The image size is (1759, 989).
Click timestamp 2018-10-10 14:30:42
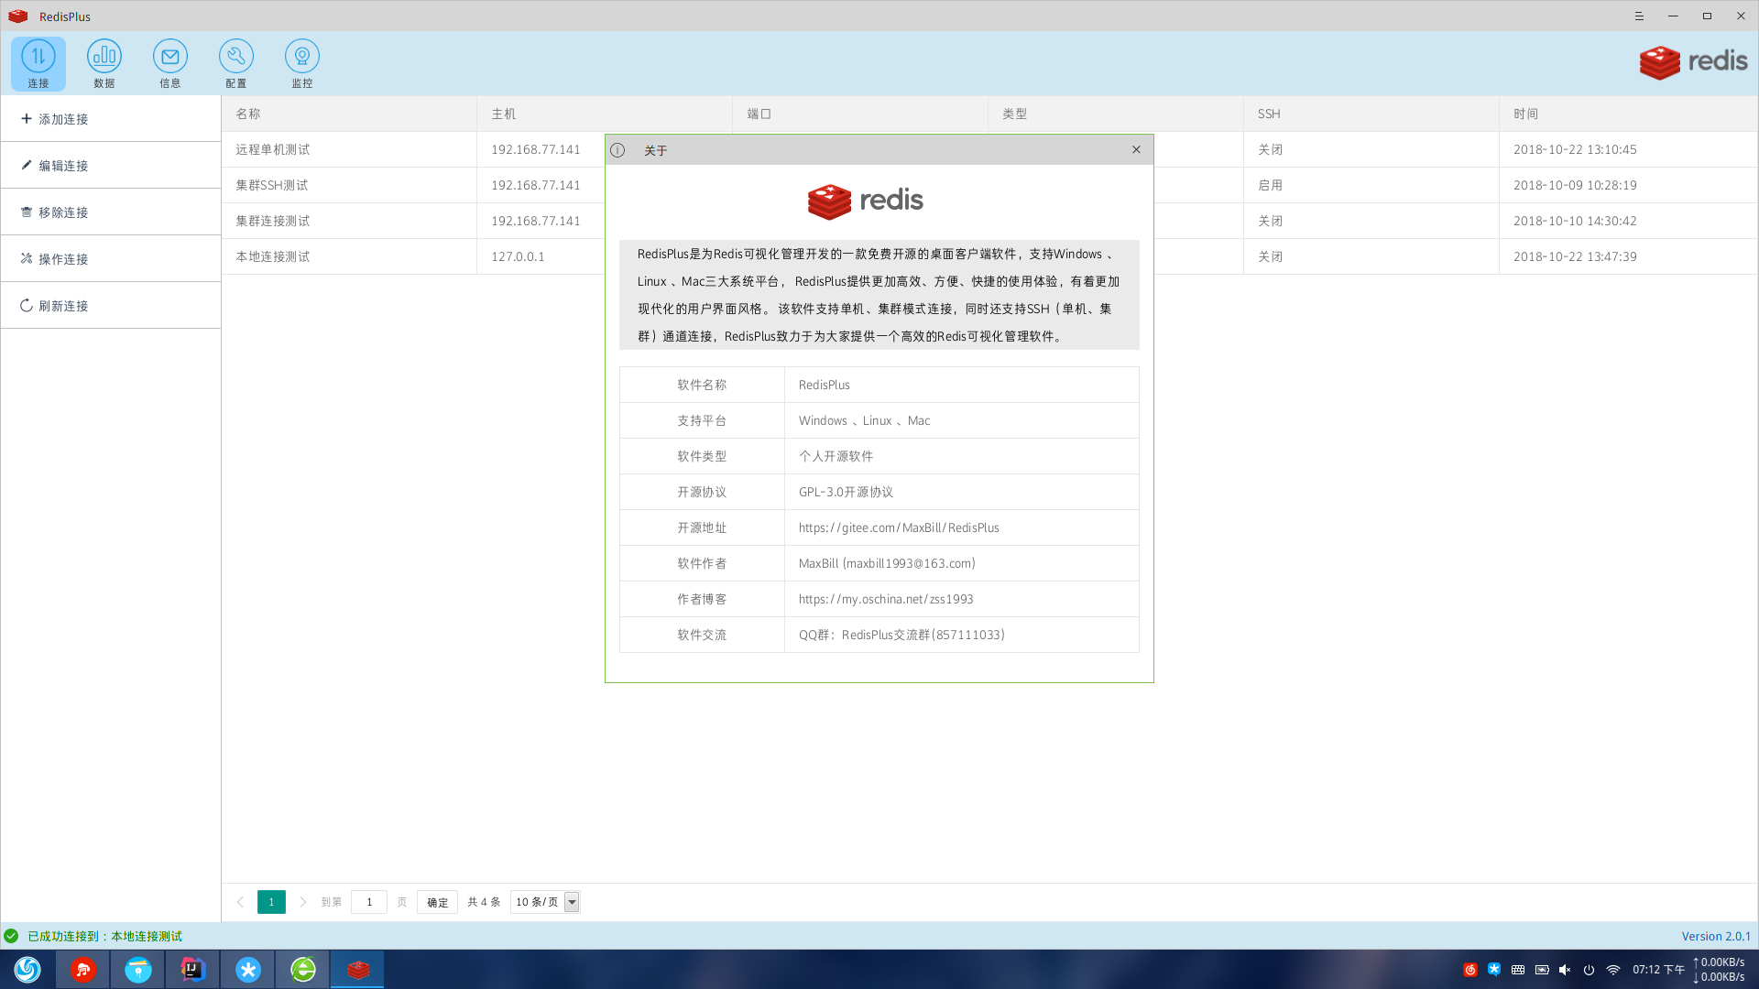coord(1575,221)
